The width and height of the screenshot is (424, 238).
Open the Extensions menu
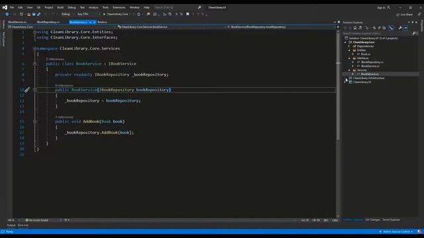pyautogui.click(x=119, y=7)
